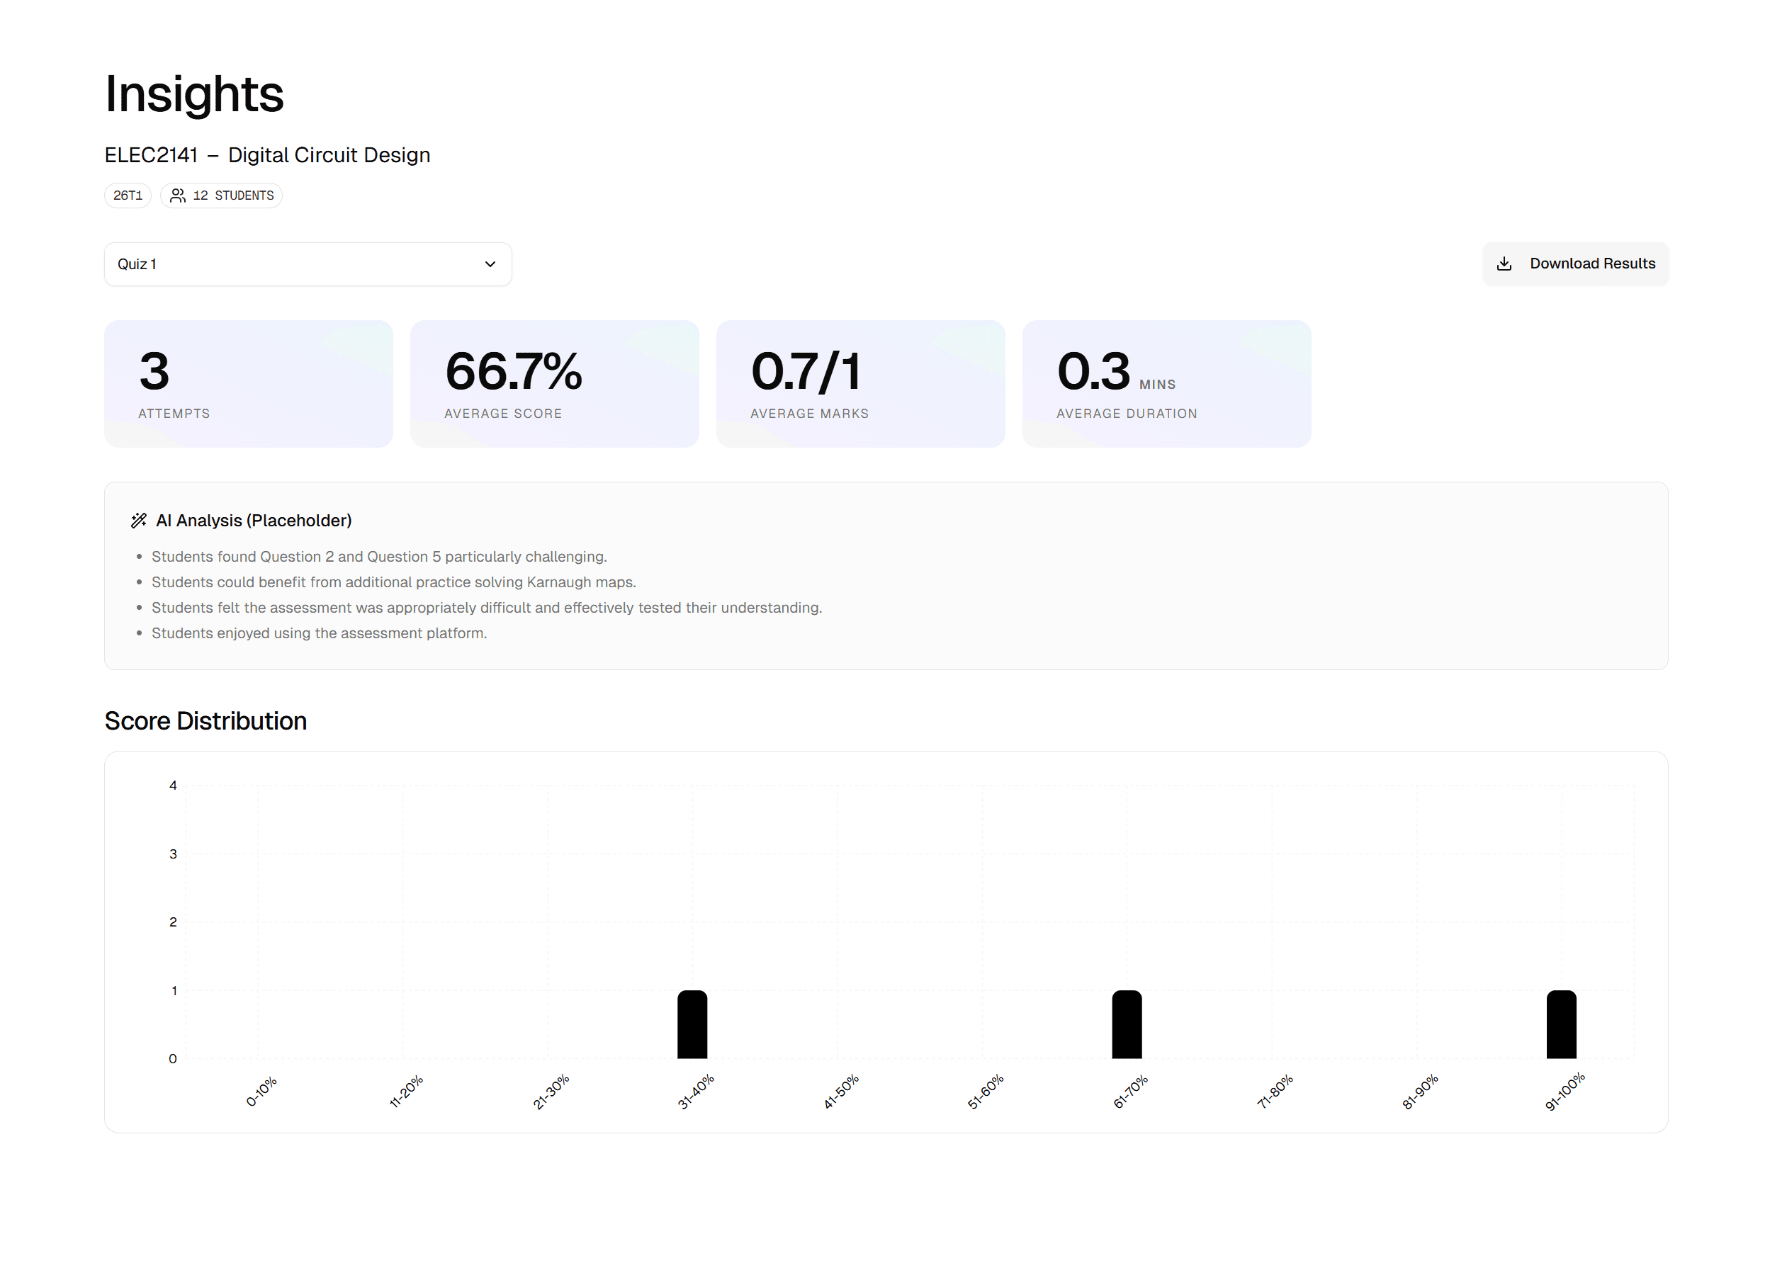Screen dimensions: 1787x1275
Task: Click the magic wand icon next to AI Analysis
Action: (x=139, y=520)
